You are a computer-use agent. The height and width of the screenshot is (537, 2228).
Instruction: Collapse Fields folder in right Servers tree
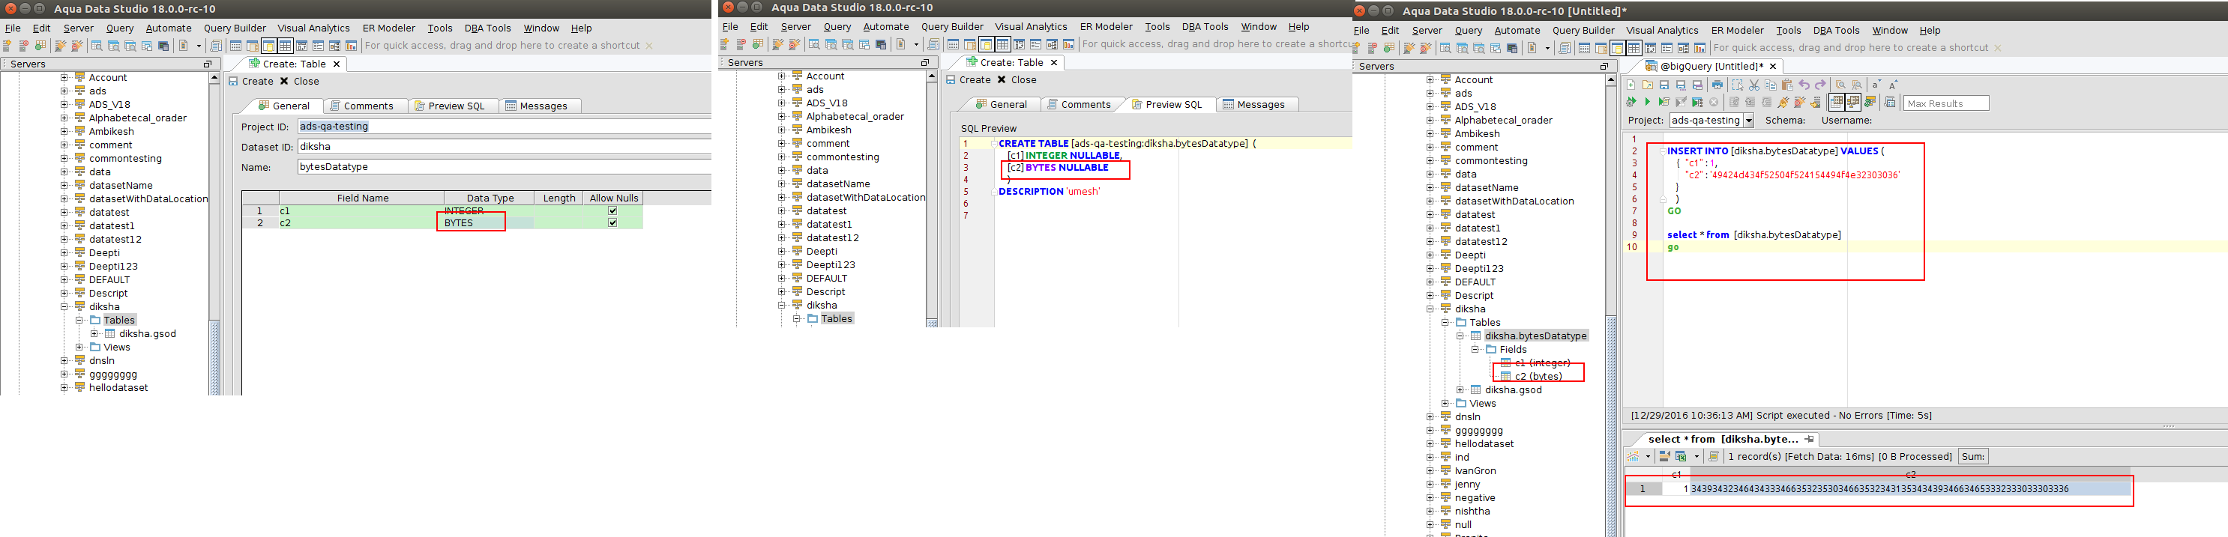click(1475, 349)
